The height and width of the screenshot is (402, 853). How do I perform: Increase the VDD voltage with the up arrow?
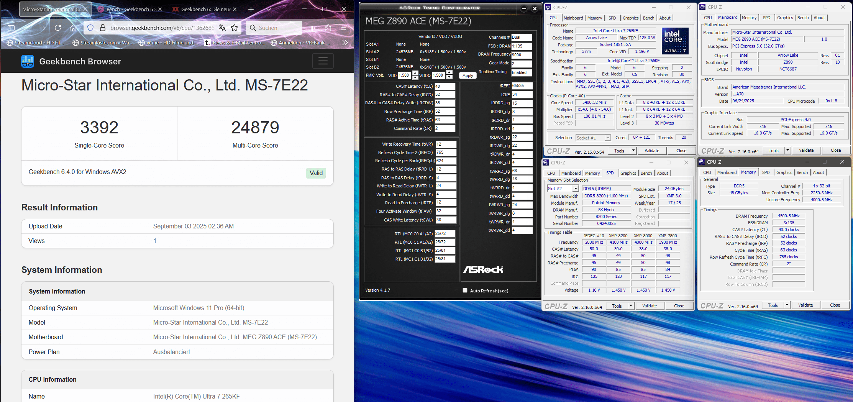click(x=415, y=73)
